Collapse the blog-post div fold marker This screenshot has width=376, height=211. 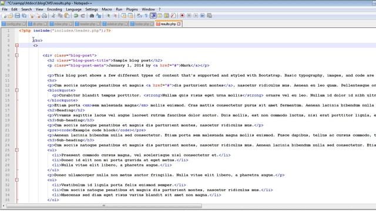coord(17,55)
